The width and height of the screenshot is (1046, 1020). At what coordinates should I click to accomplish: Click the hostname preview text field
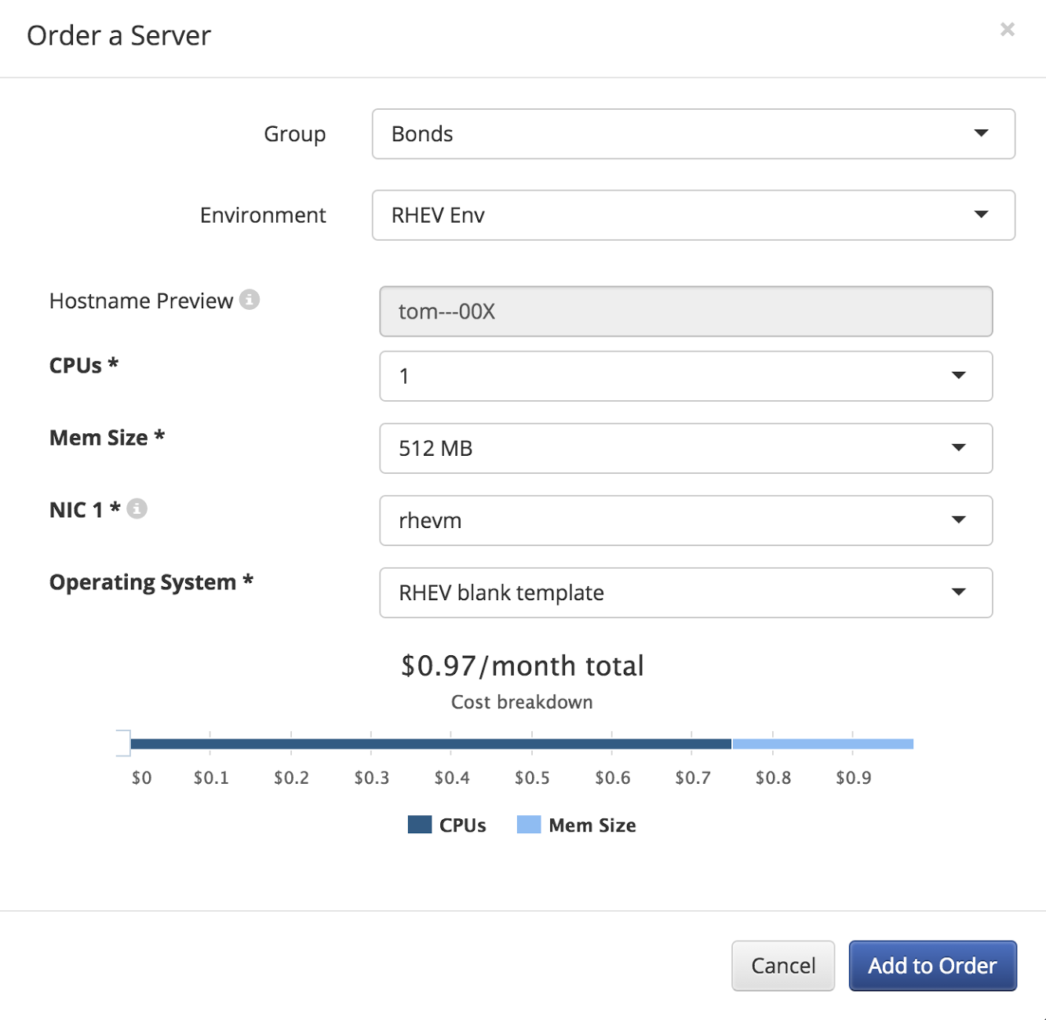[685, 311]
